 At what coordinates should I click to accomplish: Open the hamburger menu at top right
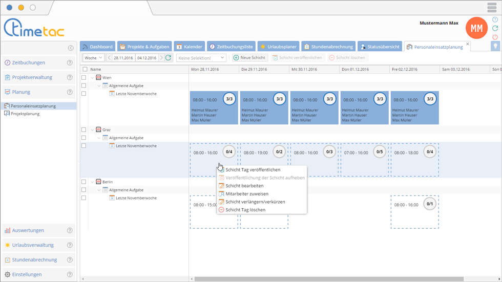[x=492, y=8]
